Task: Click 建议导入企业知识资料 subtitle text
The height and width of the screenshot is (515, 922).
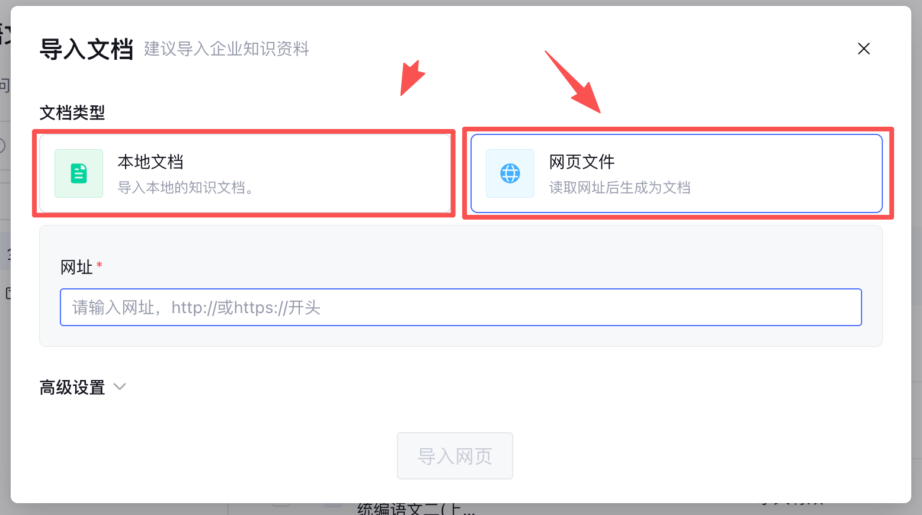Action: coord(226,49)
